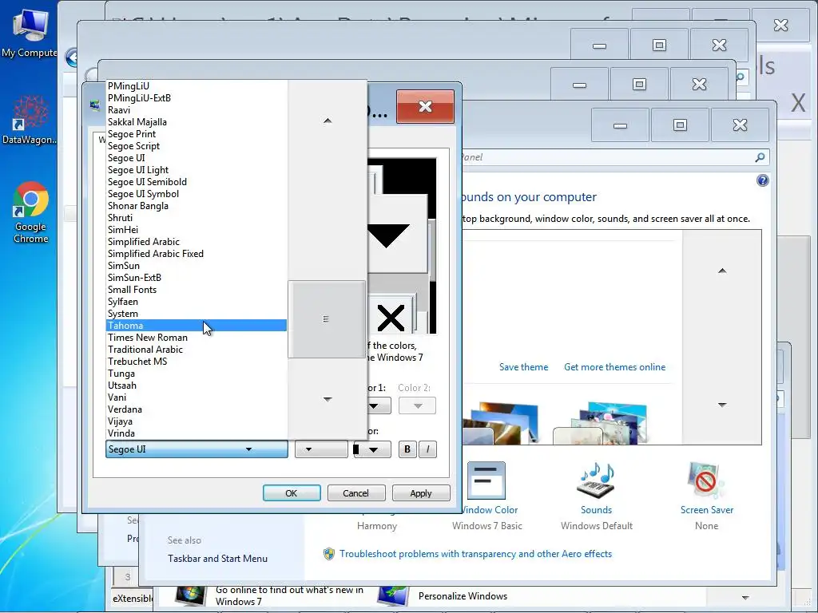Viewport: 818px width, 613px height.
Task: Open Taskbar and Start Menu link
Action: pyautogui.click(x=217, y=558)
